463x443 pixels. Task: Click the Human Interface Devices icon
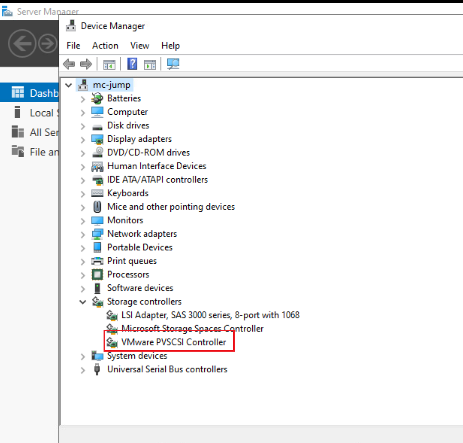pos(97,166)
